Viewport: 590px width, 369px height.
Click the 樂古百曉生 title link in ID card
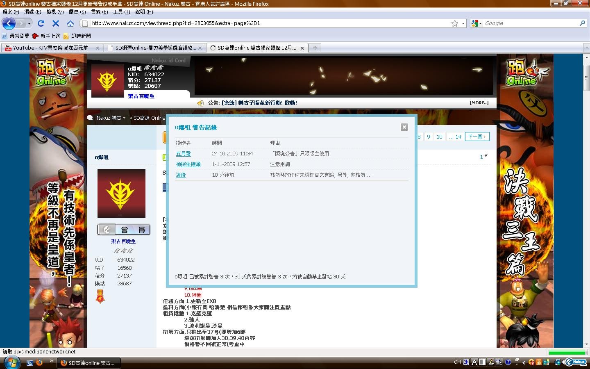point(141,96)
